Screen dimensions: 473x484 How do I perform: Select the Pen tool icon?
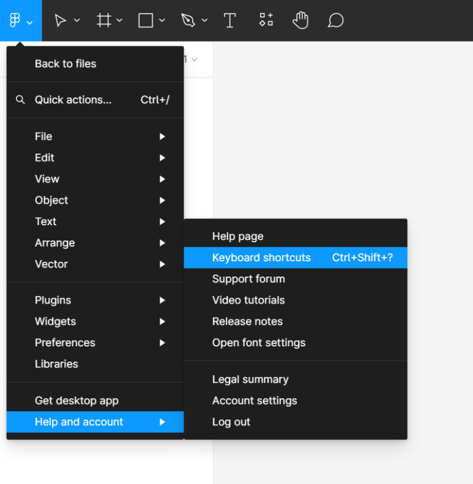pyautogui.click(x=188, y=21)
